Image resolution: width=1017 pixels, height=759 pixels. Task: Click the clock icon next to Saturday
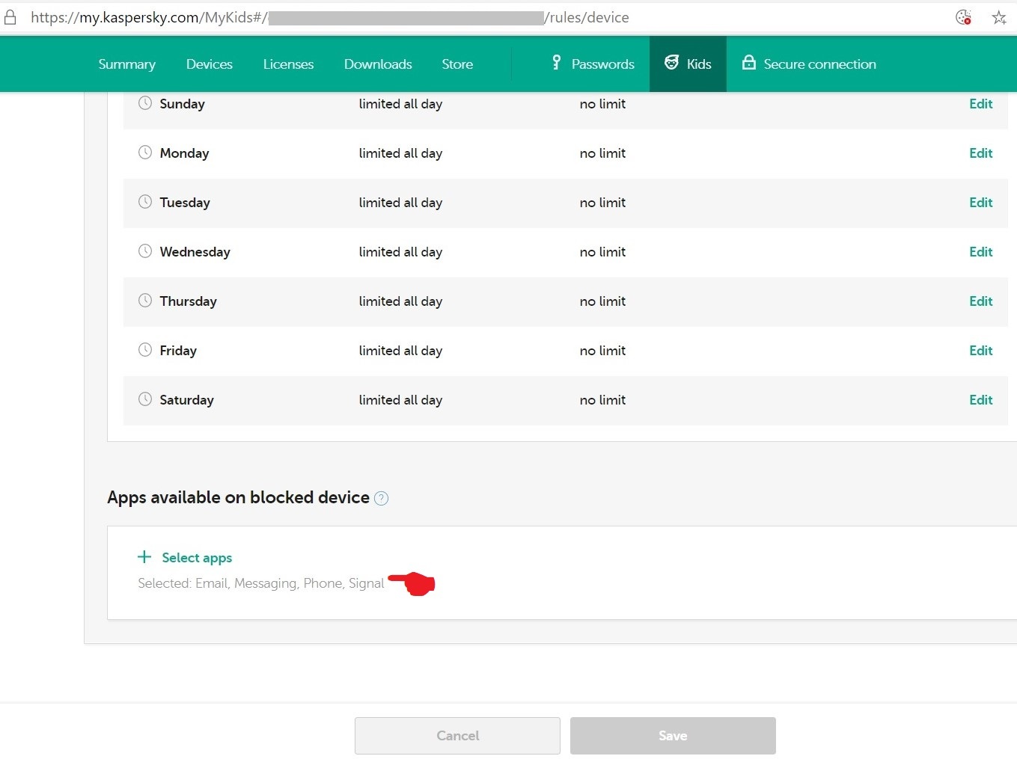point(145,399)
